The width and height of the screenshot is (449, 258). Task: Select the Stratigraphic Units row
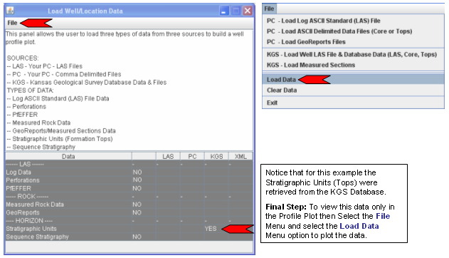129,229
